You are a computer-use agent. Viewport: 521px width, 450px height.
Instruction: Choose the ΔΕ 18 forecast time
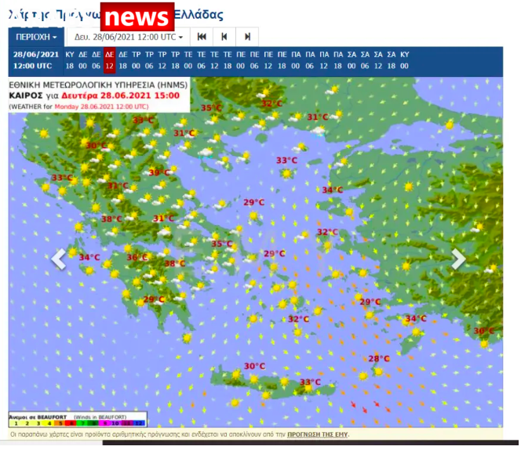click(123, 60)
